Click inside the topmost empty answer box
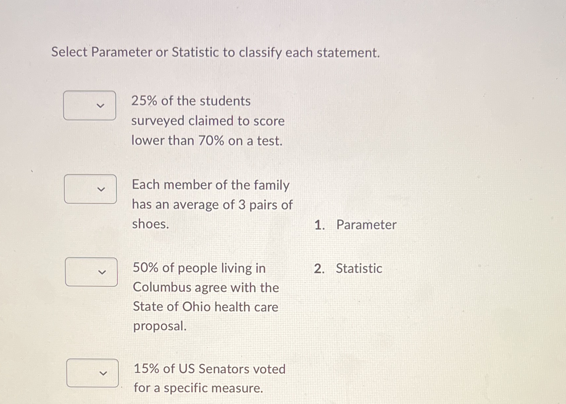The width and height of the screenshot is (566, 404). 90,106
